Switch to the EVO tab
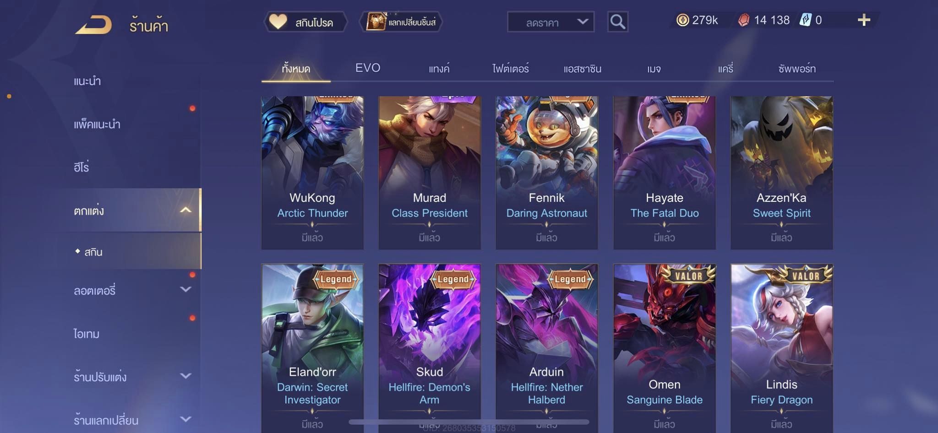The height and width of the screenshot is (433, 938). [368, 68]
